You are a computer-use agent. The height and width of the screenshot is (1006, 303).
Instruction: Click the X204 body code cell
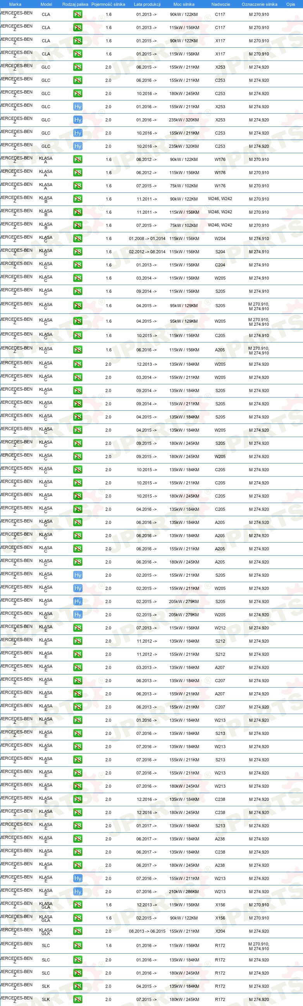point(220,931)
